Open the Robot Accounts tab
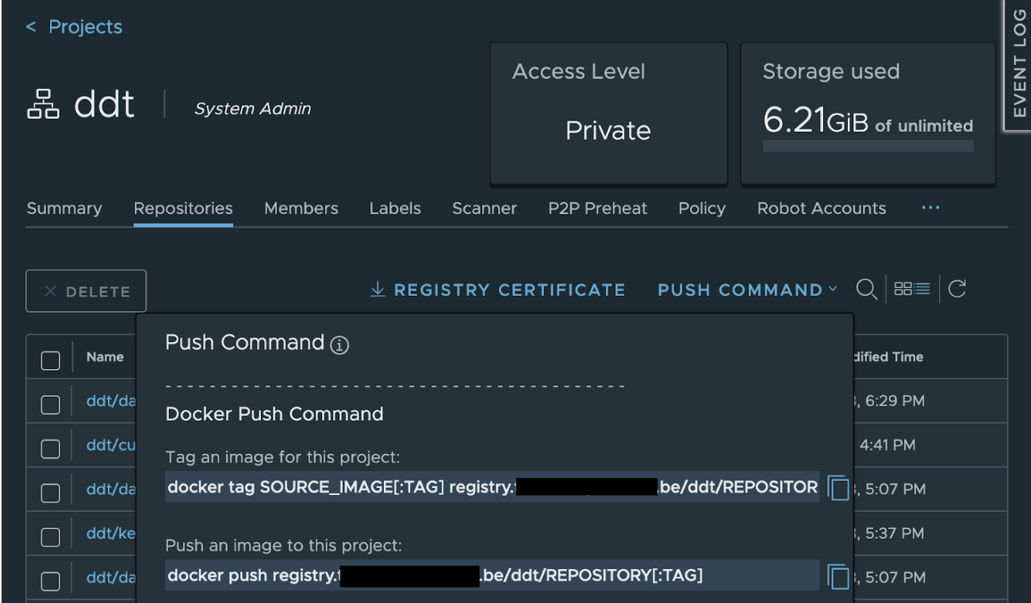This screenshot has width=1031, height=603. point(822,208)
